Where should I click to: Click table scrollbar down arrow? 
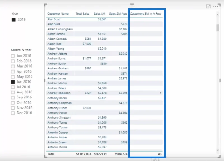218,150
